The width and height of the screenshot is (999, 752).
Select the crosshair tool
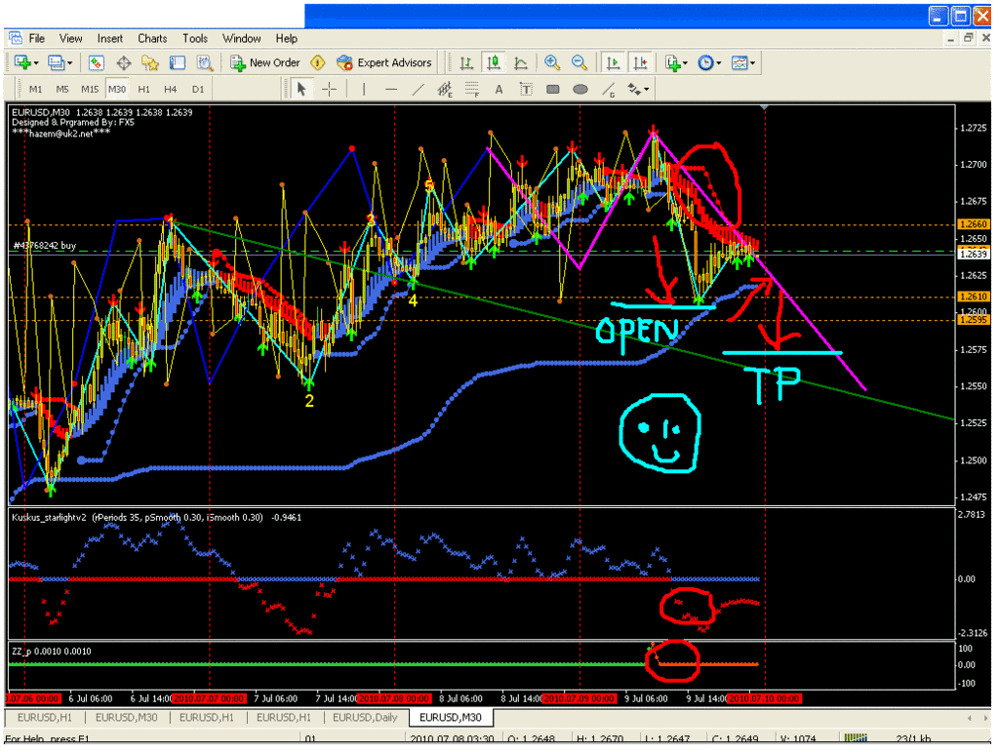point(330,89)
